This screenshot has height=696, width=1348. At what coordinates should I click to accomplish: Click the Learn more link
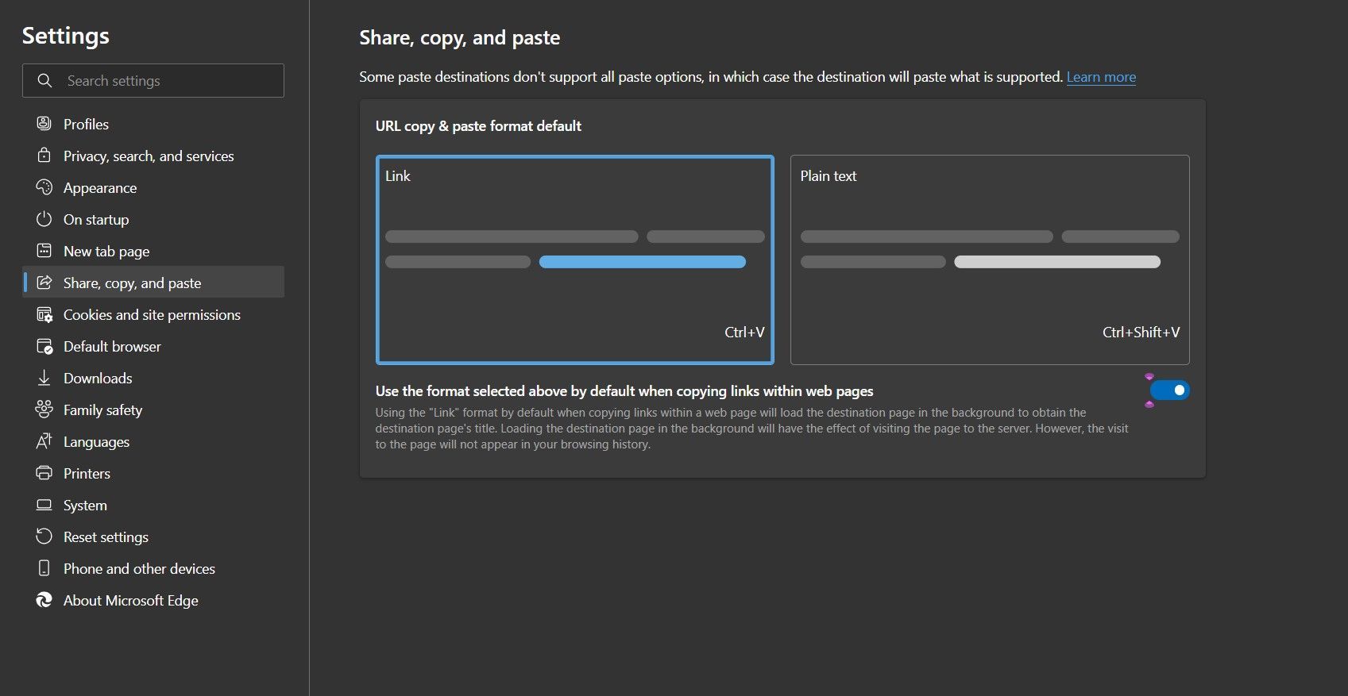click(x=1101, y=77)
